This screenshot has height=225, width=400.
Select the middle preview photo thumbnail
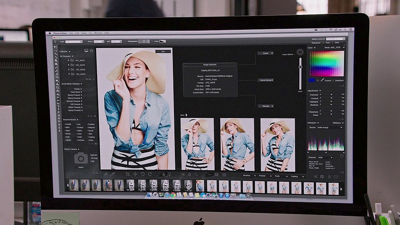pos(237,144)
